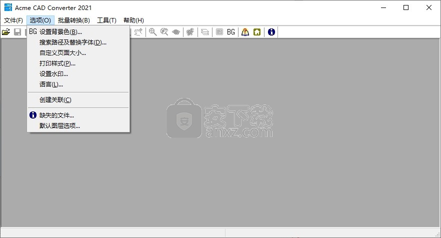Click the Home page house icon

tap(257, 32)
